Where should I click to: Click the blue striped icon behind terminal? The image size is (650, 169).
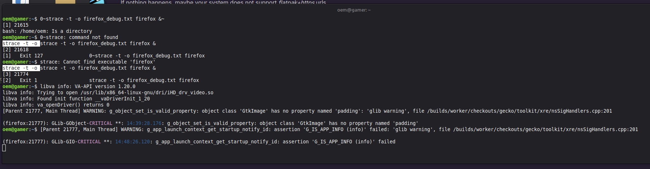click(x=97, y=2)
